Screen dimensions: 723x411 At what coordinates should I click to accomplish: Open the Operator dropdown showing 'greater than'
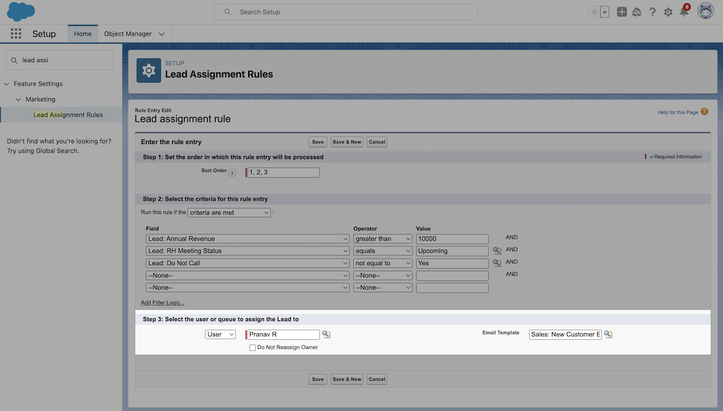pyautogui.click(x=383, y=238)
